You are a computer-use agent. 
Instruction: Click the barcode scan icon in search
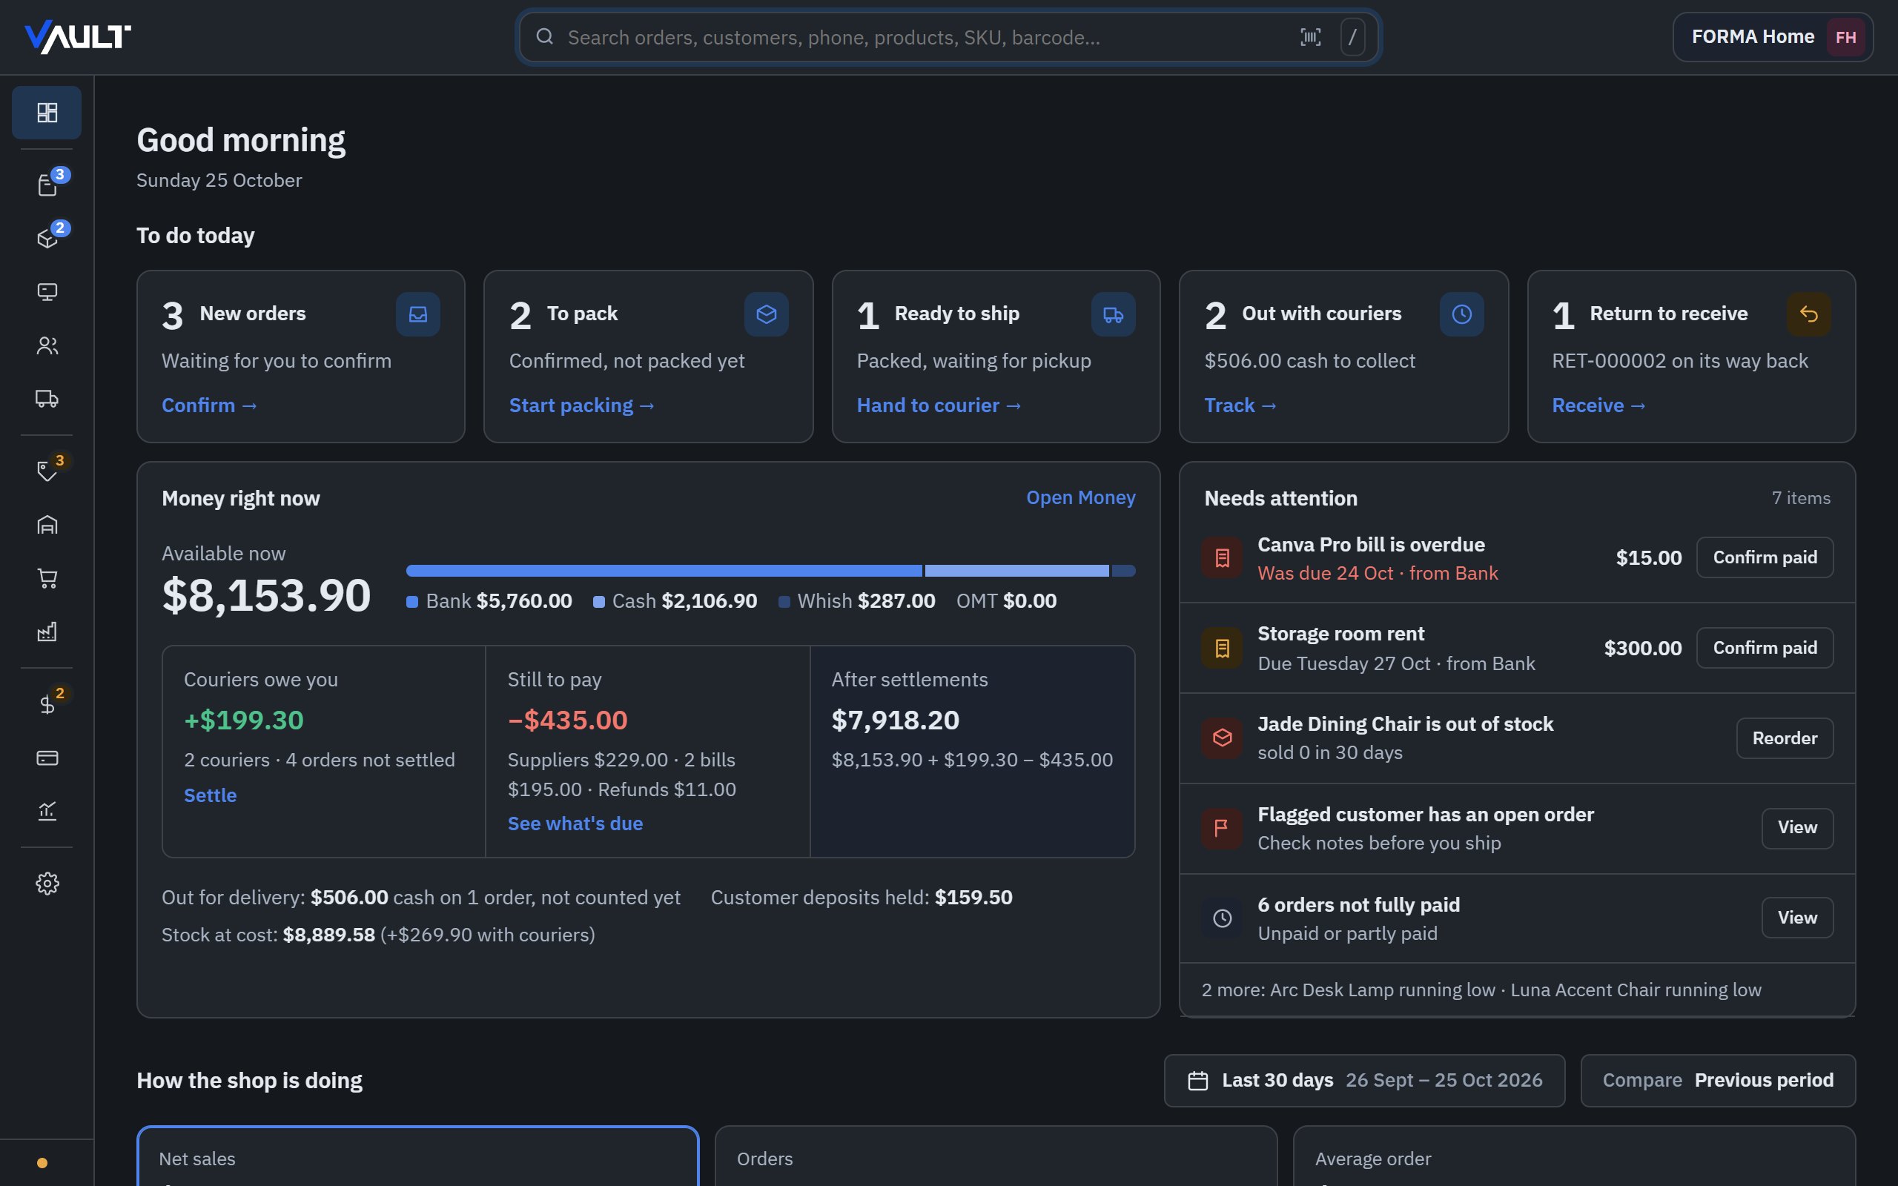click(1311, 37)
